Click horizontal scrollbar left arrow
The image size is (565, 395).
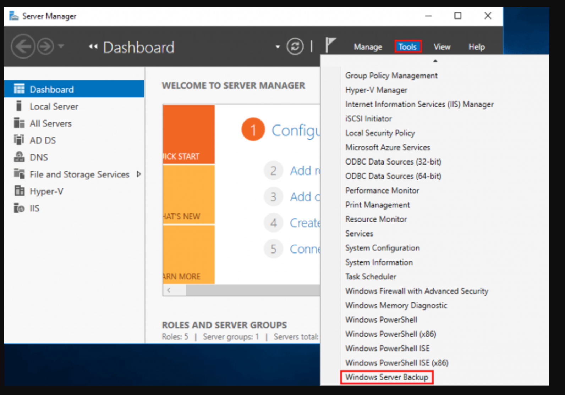169,290
